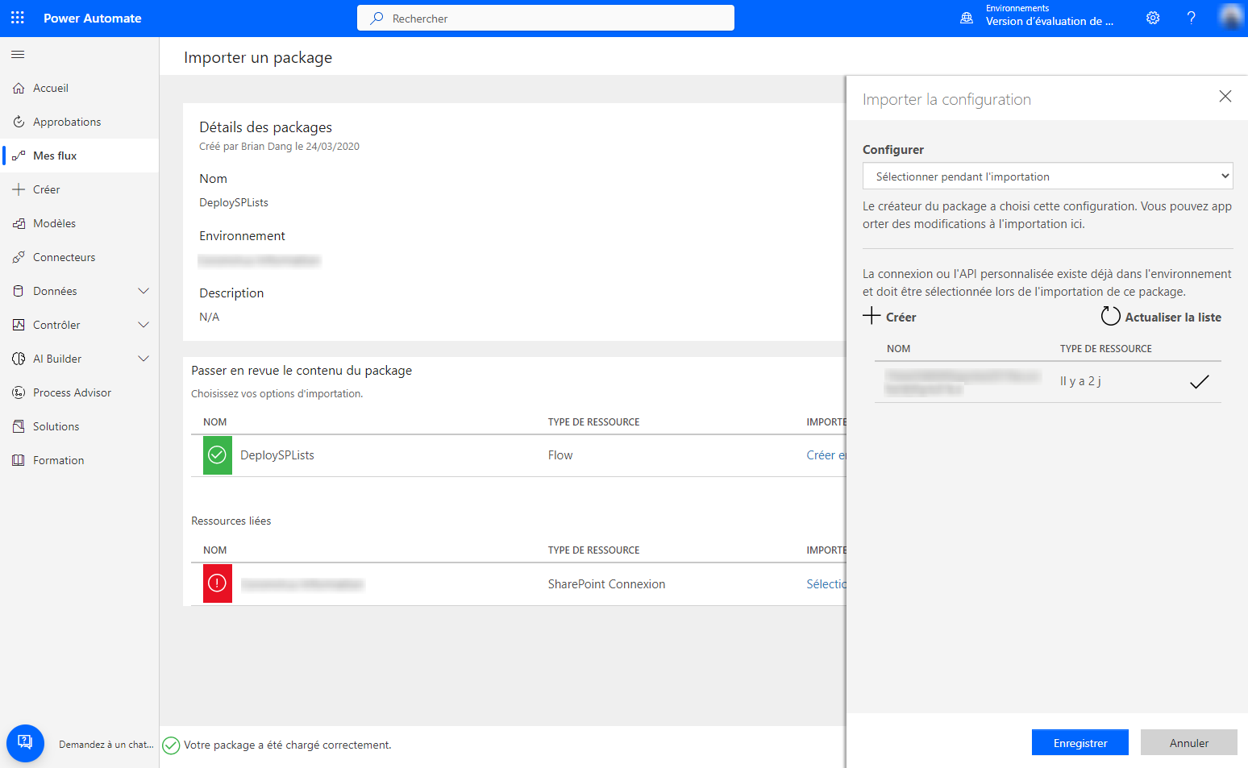Viewport: 1248px width, 768px height.
Task: Open the app launcher waffle icon
Action: [18, 18]
